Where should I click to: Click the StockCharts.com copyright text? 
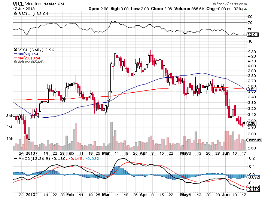coord(230,4)
